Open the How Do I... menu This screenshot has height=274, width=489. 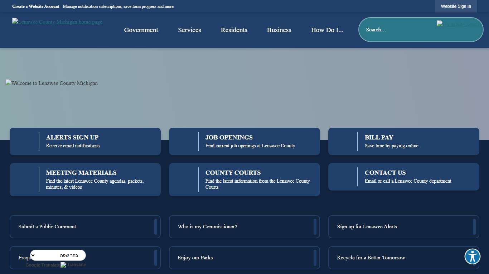(x=327, y=30)
